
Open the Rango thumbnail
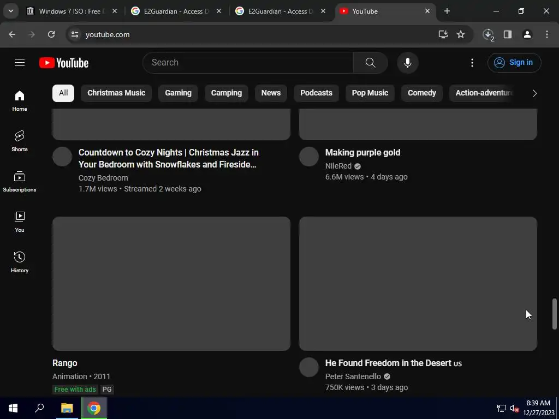[171, 284]
